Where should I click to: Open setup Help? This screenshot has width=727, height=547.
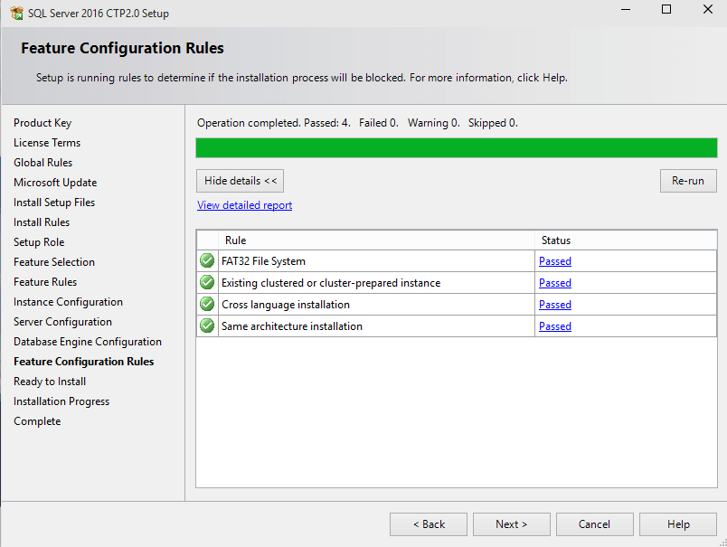pyautogui.click(x=678, y=524)
